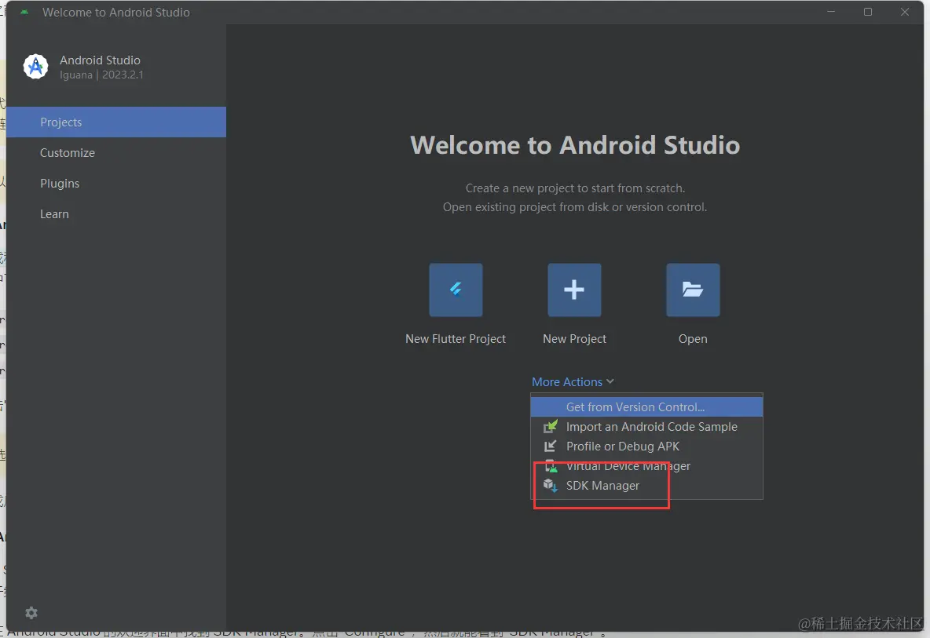Open settings via the gear icon
The height and width of the screenshot is (638, 930).
(31, 613)
